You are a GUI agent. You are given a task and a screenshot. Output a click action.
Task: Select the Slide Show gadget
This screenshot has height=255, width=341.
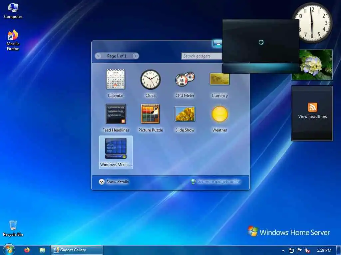(185, 114)
